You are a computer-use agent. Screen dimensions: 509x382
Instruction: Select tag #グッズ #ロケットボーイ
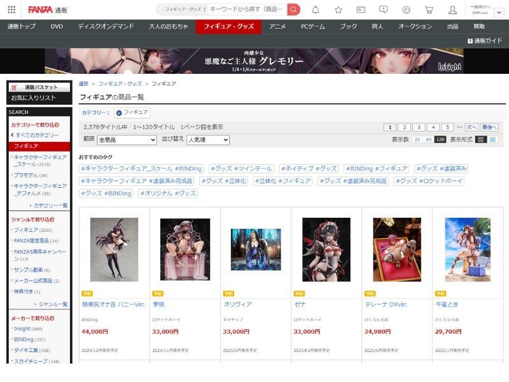click(429, 181)
